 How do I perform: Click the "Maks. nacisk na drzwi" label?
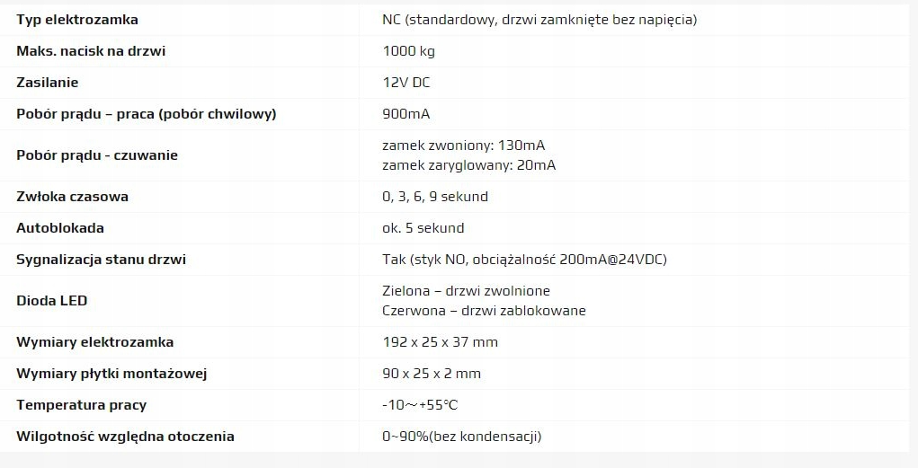pyautogui.click(x=91, y=51)
